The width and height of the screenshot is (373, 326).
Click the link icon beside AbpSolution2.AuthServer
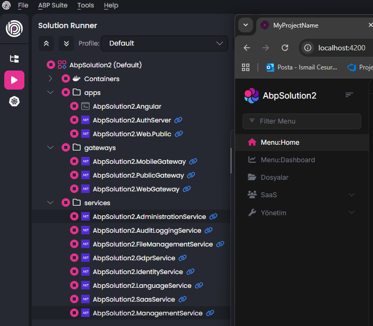178,120
